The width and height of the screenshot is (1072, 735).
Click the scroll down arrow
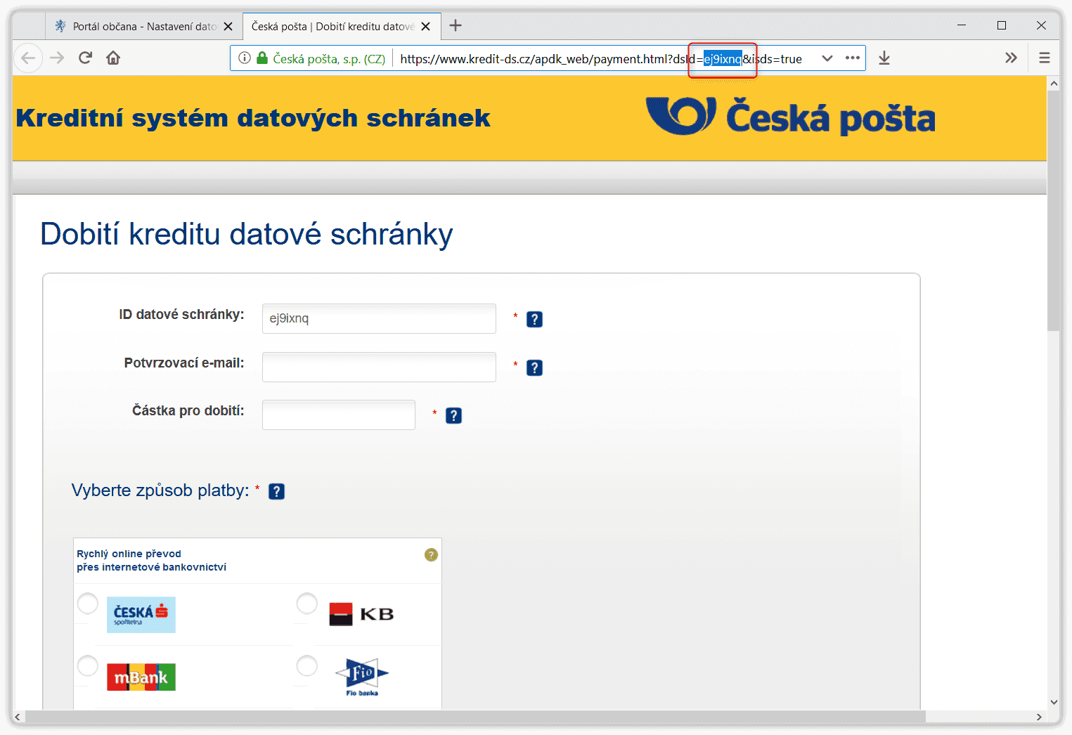pos(1053,702)
